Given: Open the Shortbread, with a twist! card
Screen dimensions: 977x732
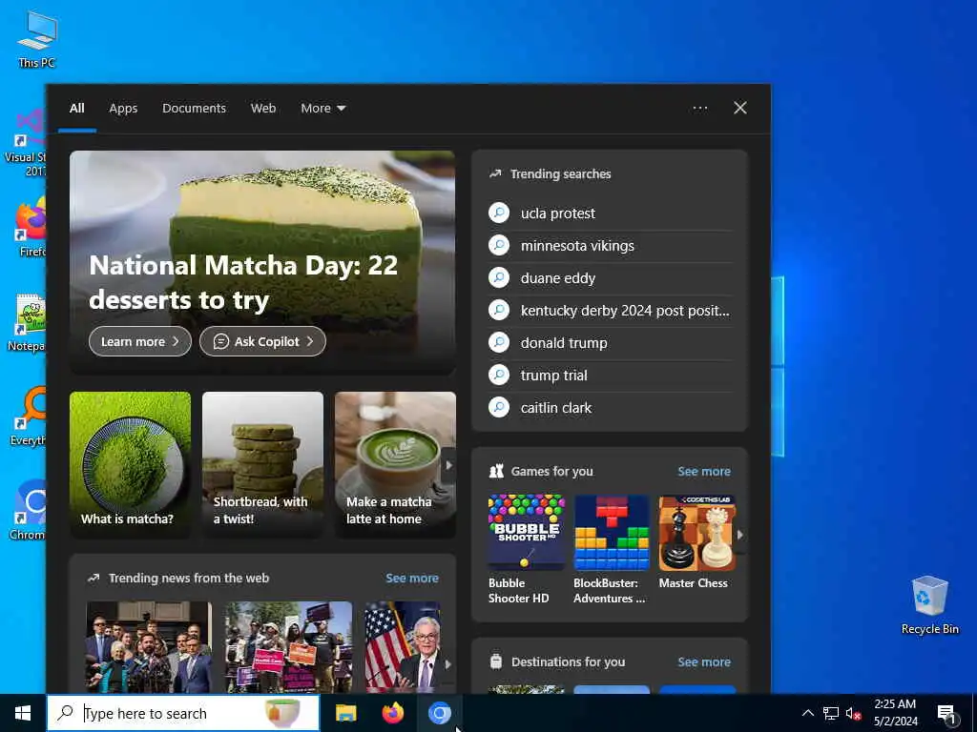Looking at the screenshot, I should pos(263,464).
